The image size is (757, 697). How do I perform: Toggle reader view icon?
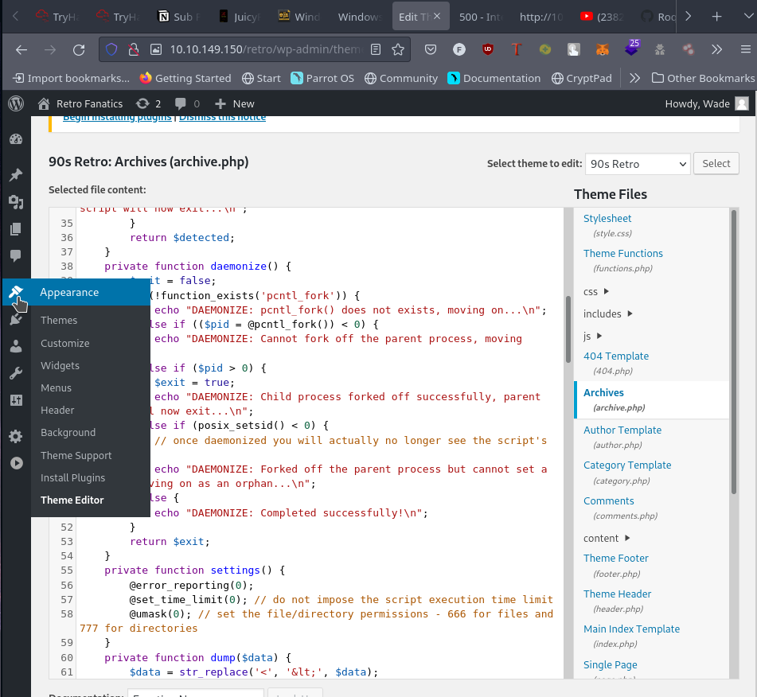point(376,49)
